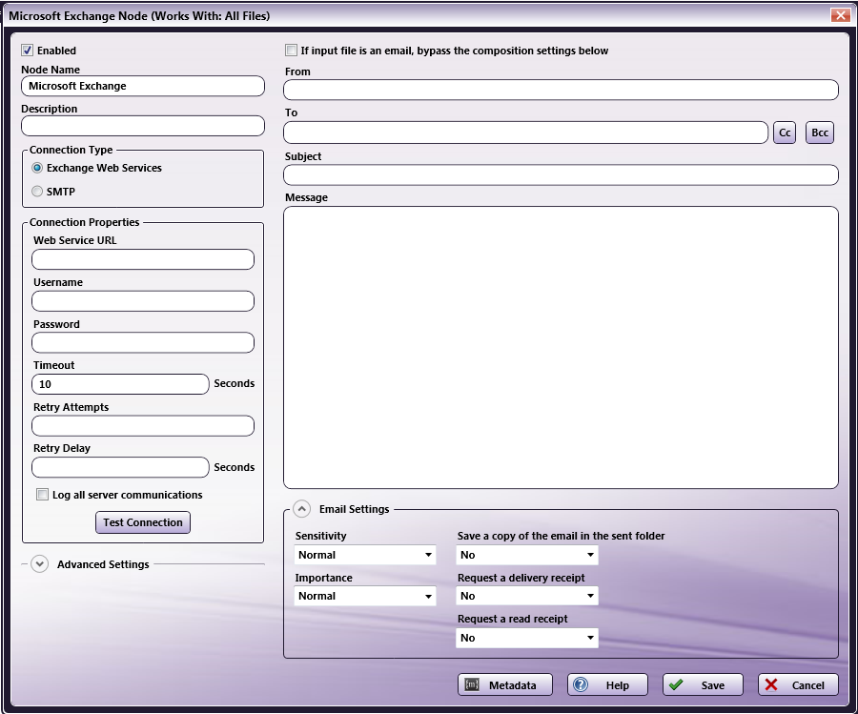Open Request a delivery receipt dropdown
This screenshot has width=858, height=714.
(x=527, y=596)
